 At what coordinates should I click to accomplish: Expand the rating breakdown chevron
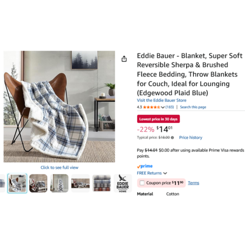(x=163, y=107)
